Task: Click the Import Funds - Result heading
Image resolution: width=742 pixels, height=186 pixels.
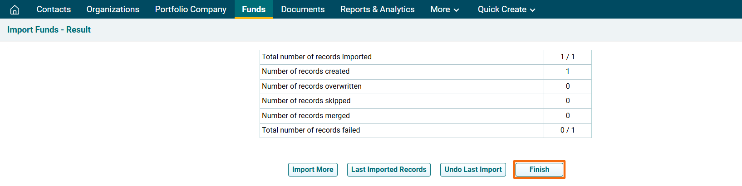Action: [x=49, y=30]
